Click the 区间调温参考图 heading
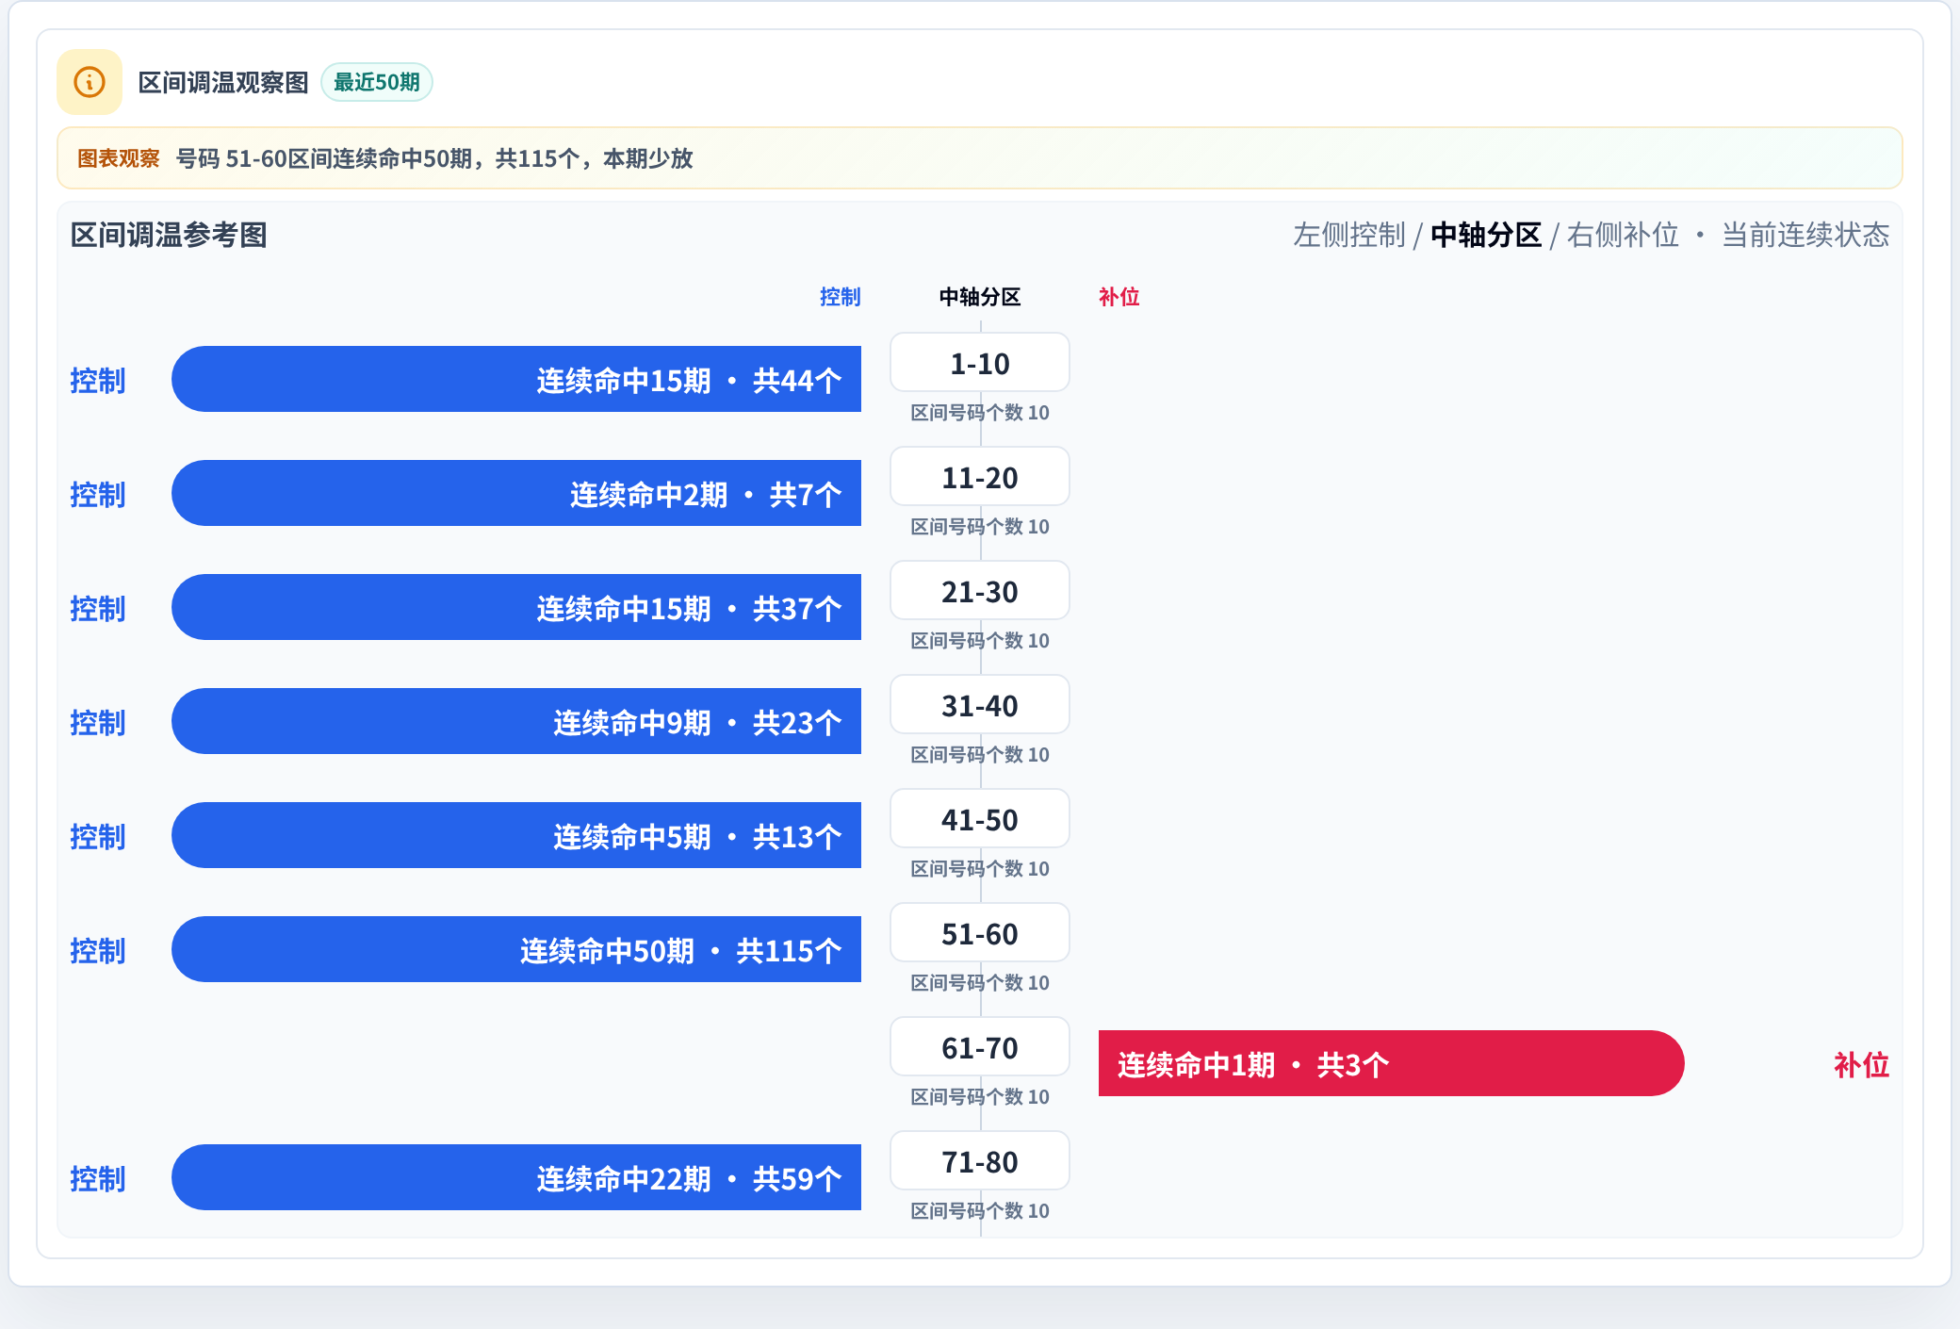Image resolution: width=1960 pixels, height=1329 pixels. click(170, 235)
